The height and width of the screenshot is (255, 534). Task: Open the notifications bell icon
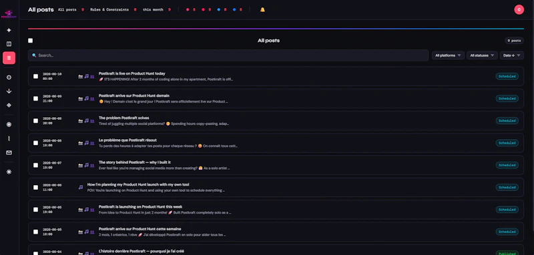pos(262,10)
